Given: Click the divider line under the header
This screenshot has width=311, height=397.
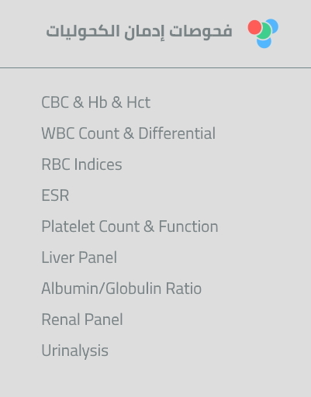Looking at the screenshot, I should [x=155, y=68].
